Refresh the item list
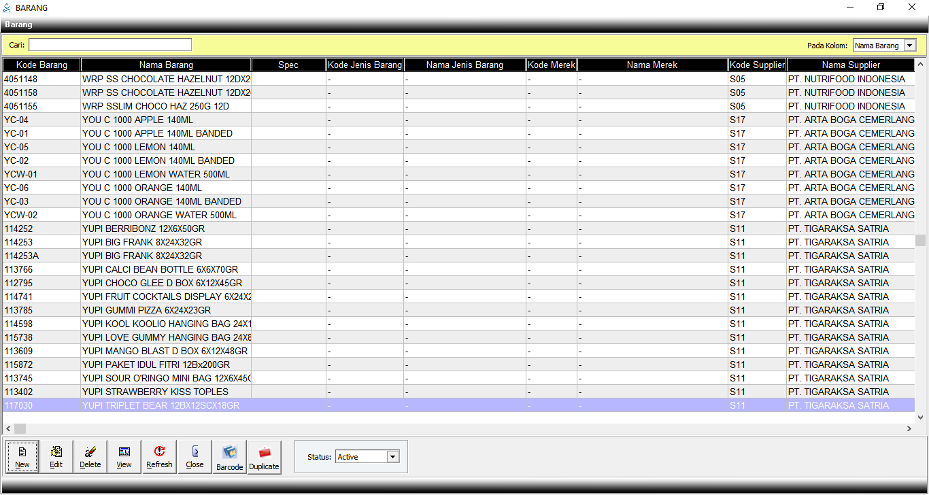Viewport: 929px width, 495px height. [x=159, y=456]
